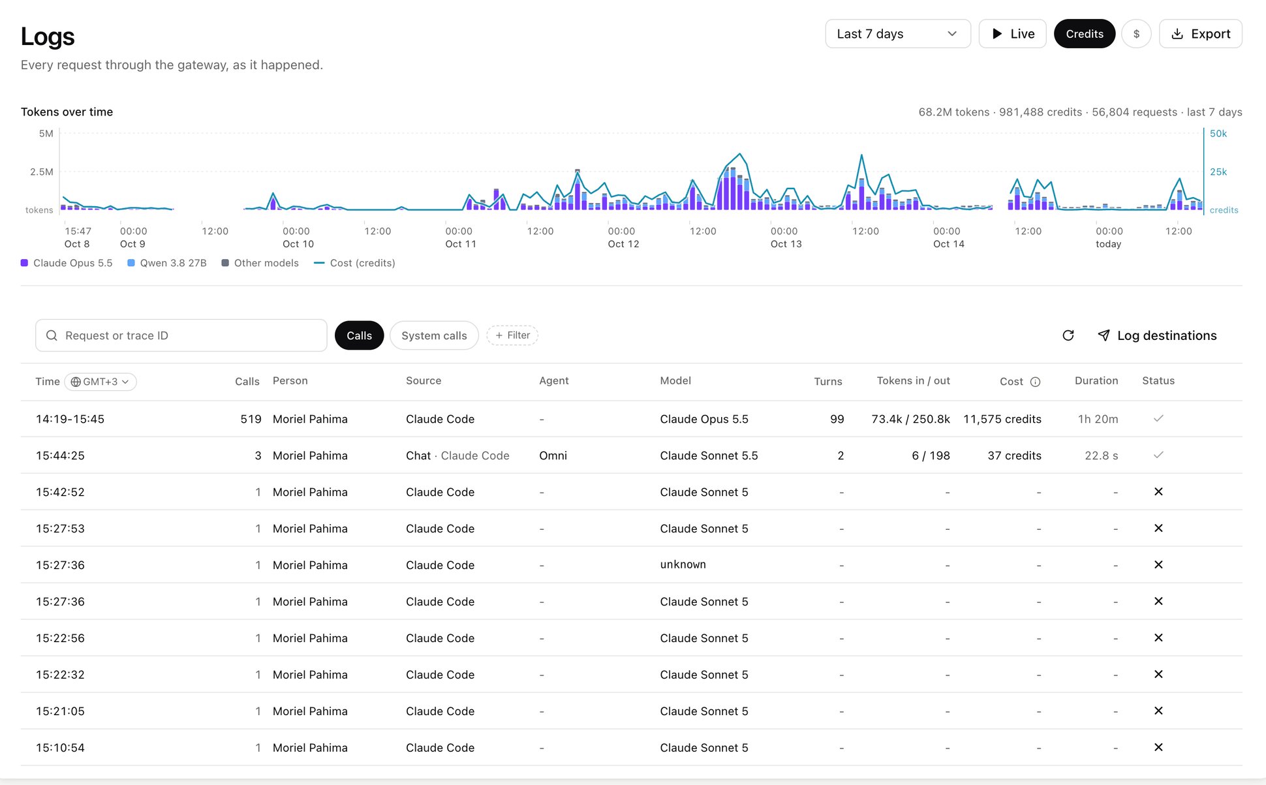The width and height of the screenshot is (1266, 785).
Task: Click the failed status X for the unknown model row
Action: click(x=1158, y=564)
